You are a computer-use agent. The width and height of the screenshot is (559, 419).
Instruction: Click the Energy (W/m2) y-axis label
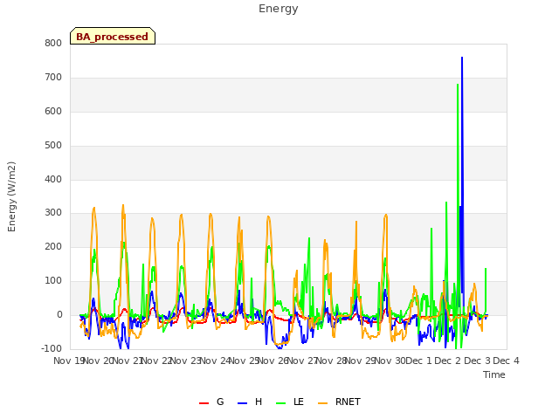[11, 196]
